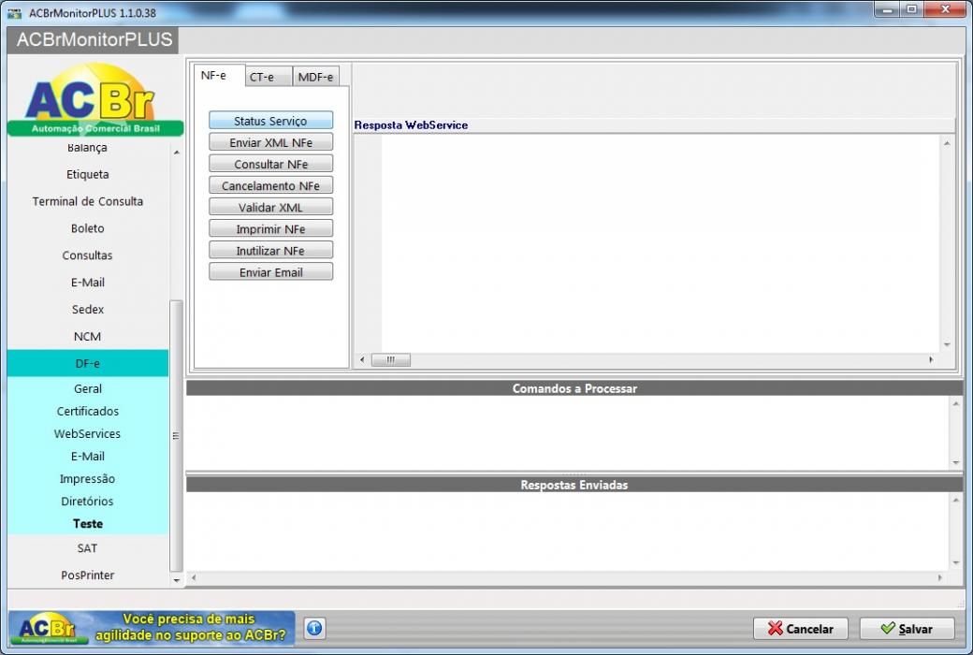973x655 pixels.
Task: Click inside Comandos a Processar text area
Action: tap(568, 432)
